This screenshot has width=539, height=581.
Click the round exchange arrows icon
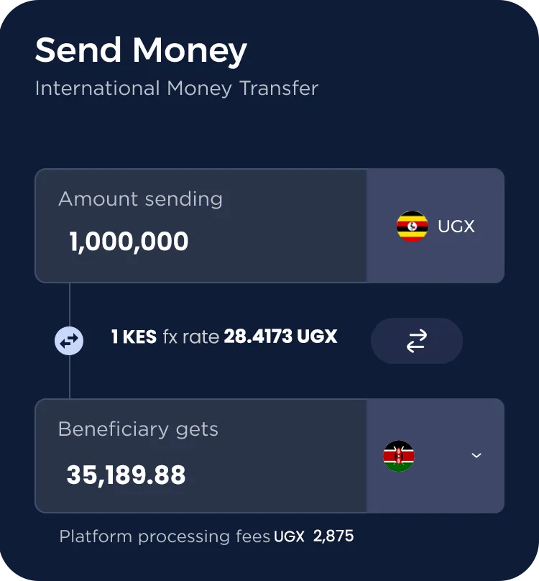69,341
